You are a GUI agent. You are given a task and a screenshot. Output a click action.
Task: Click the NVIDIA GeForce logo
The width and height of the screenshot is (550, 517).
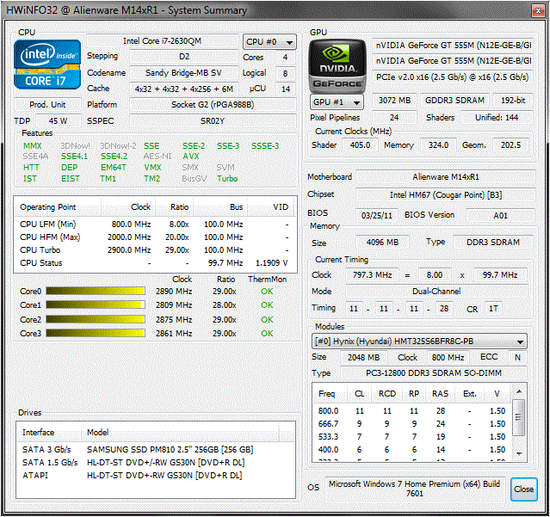click(337, 66)
